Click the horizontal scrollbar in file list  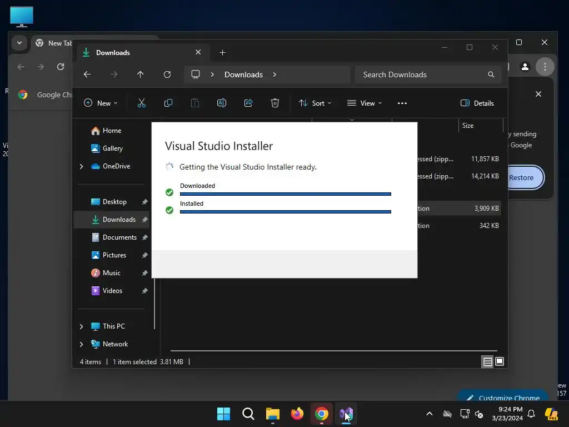pyautogui.click(x=333, y=351)
